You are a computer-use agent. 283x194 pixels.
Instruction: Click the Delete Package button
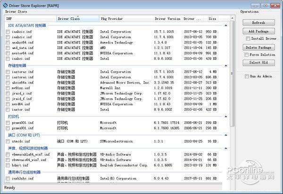(x=258, y=48)
